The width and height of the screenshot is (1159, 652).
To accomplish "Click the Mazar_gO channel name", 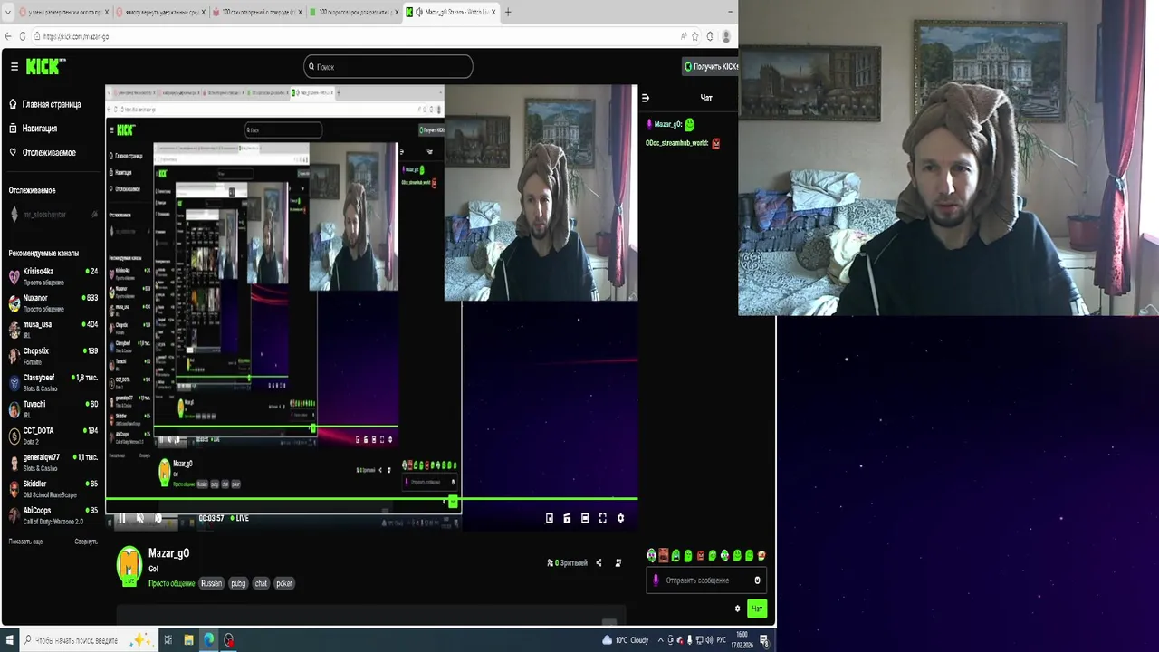I will coord(168,553).
